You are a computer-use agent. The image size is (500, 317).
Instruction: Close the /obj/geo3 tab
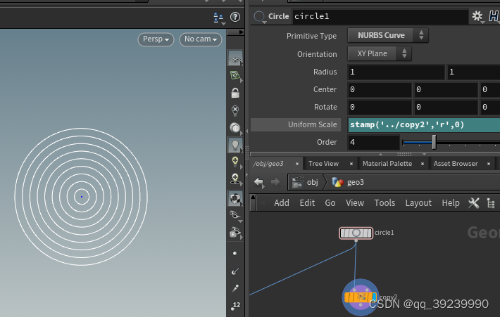[x=297, y=164]
